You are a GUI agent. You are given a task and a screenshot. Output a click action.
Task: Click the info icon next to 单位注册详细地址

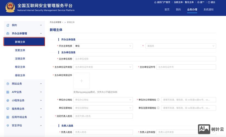tap(158, 108)
